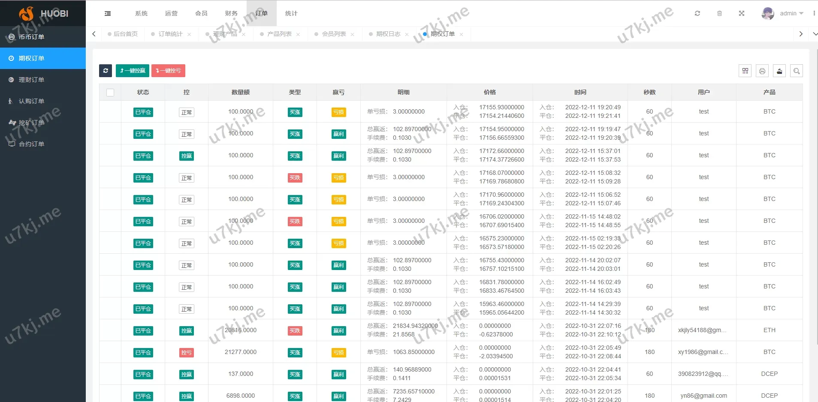Click the trash clear-cache icon in header
818x402 pixels.
point(719,14)
